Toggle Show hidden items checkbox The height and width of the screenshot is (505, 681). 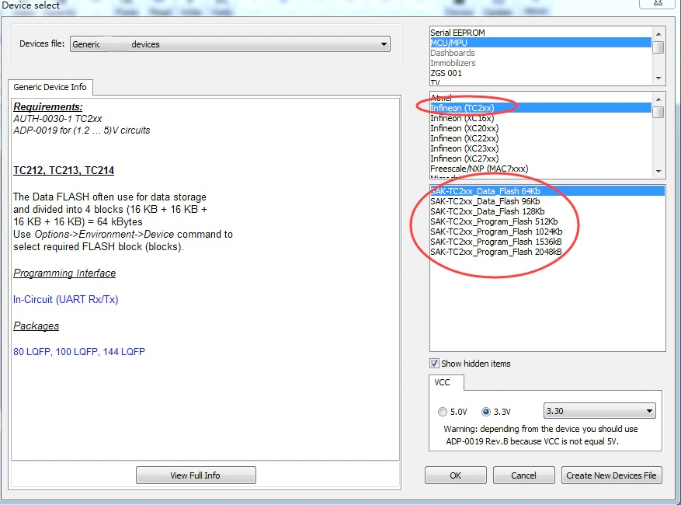click(x=434, y=364)
